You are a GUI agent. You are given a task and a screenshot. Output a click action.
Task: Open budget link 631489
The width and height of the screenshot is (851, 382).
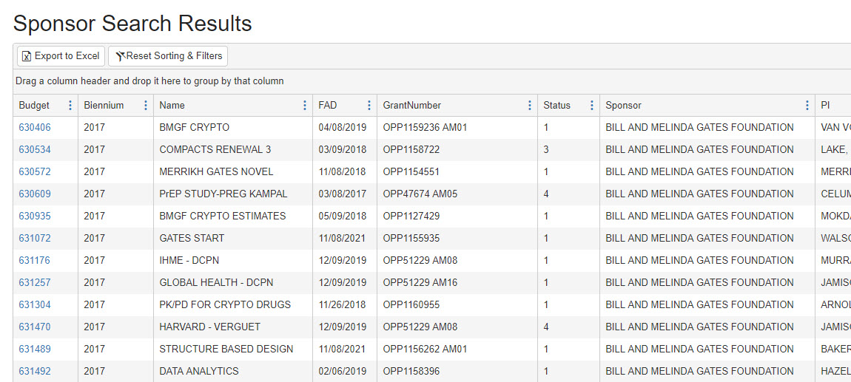pyautogui.click(x=35, y=349)
